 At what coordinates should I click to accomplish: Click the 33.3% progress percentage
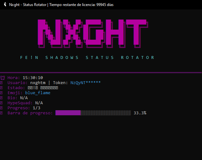(140, 113)
